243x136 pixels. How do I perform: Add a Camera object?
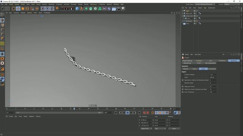pos(118,9)
